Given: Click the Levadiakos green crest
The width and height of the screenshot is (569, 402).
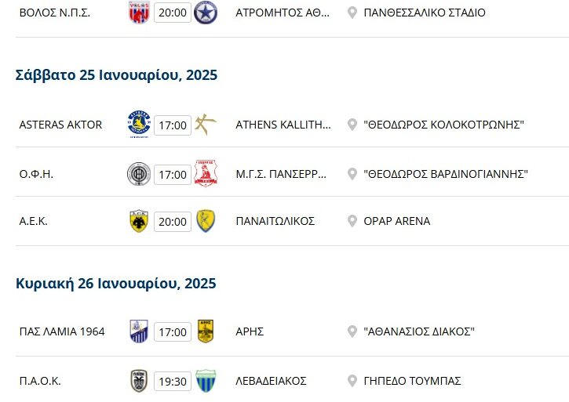Looking at the screenshot, I should click(206, 381).
